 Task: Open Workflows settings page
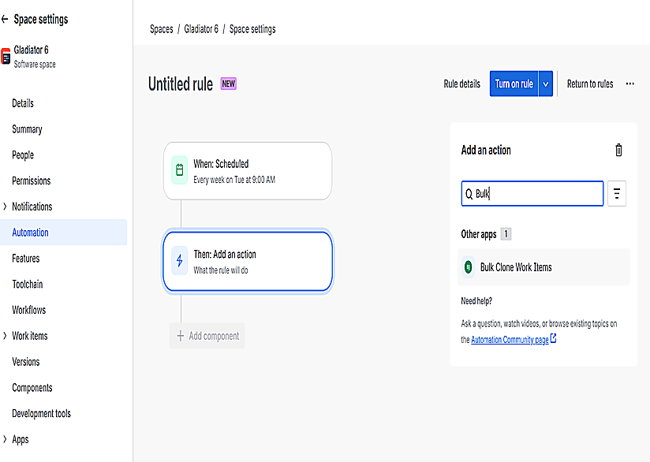pos(28,310)
